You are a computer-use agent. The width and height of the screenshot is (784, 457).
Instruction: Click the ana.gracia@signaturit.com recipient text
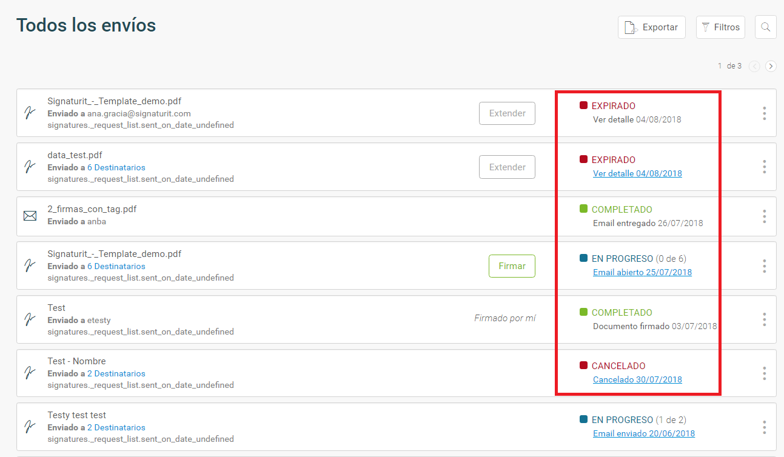click(139, 113)
